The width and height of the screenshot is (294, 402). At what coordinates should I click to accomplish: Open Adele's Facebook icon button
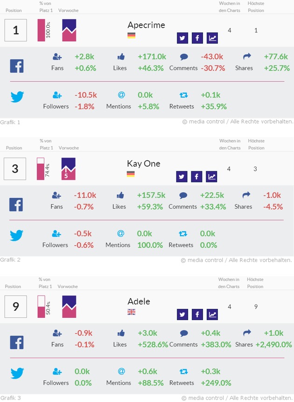(197, 314)
